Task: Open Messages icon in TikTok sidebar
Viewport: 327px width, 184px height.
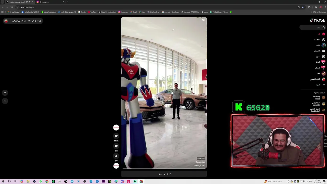Action: point(323,68)
